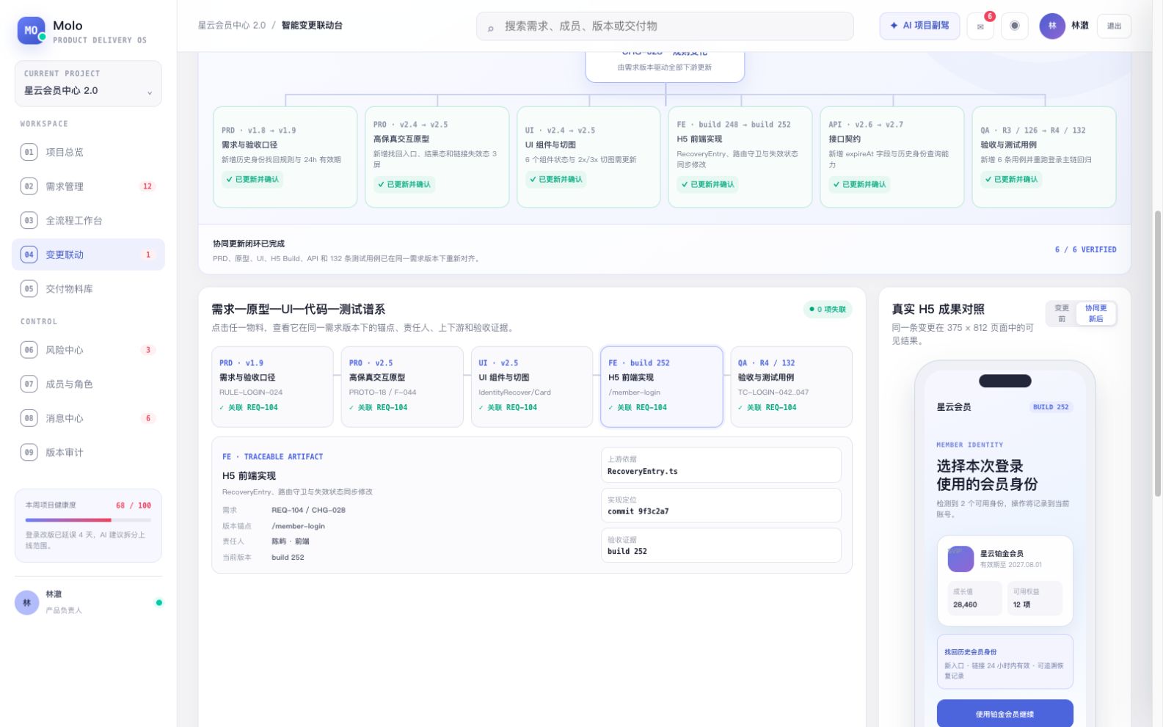The image size is (1163, 727).
Task: Go to 全流程工作台
Action: (x=88, y=220)
